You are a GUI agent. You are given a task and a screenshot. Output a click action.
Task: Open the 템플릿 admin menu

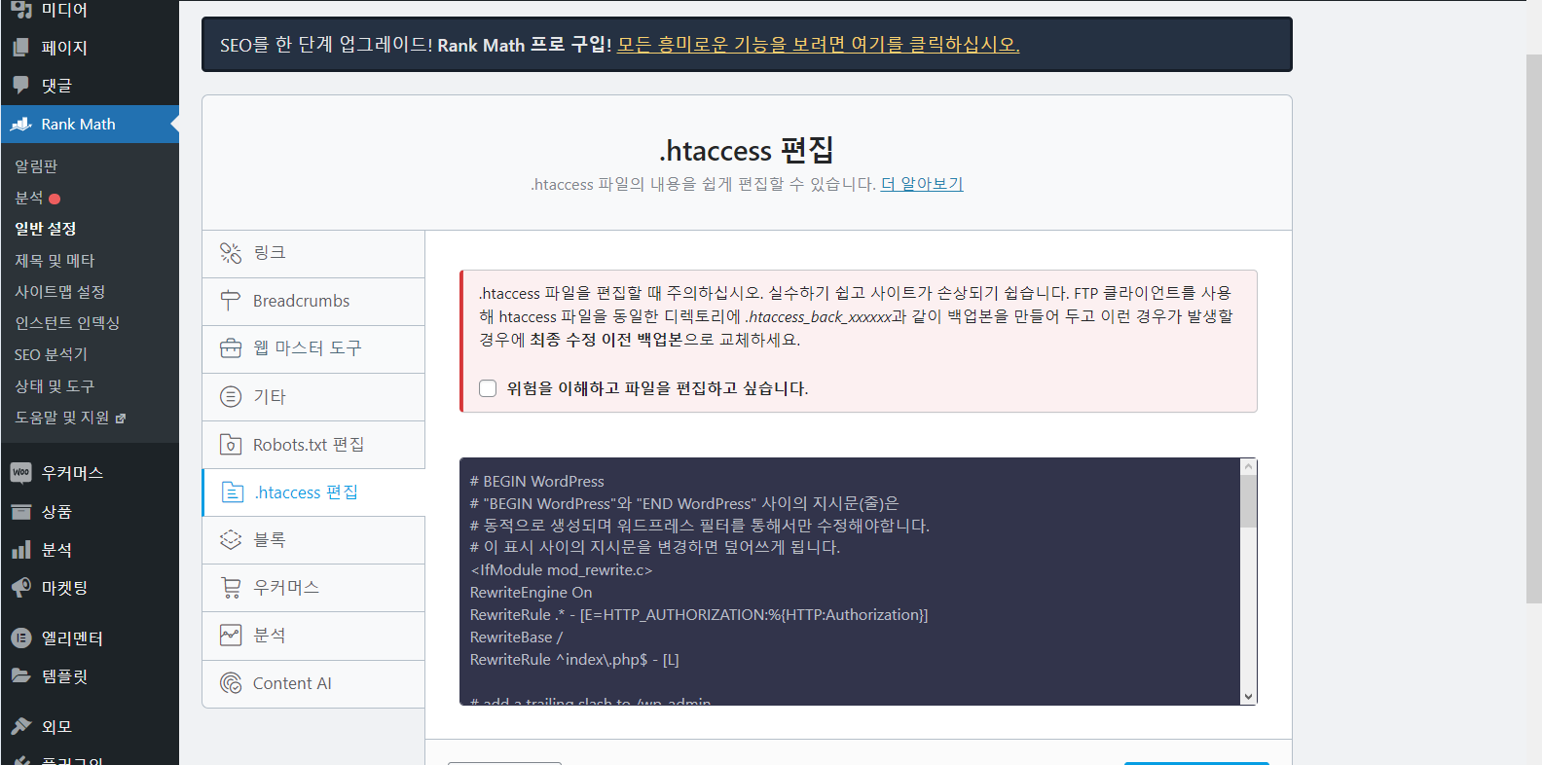click(90, 676)
